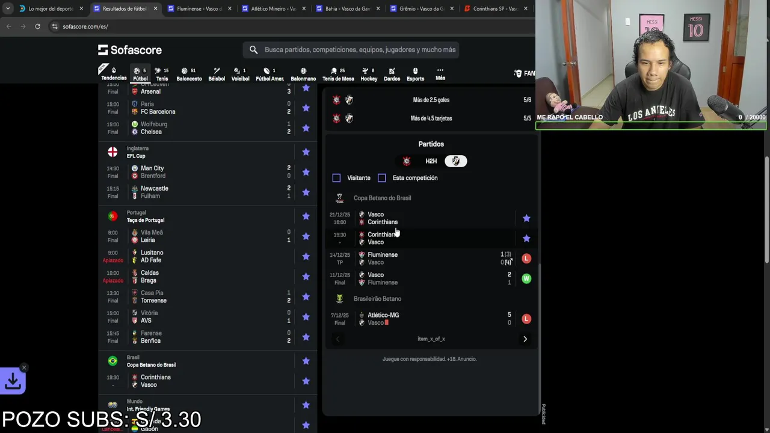Select the Fútbol tab
This screenshot has height=433, width=770.
pos(140,73)
